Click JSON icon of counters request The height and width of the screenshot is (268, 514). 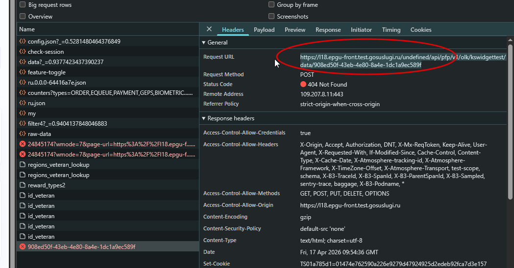[x=22, y=92]
